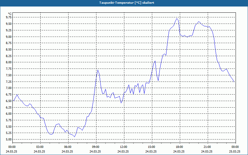This screenshot has height=155, width=248.
Task: Click the 6,00 y-axis label
Action: pyautogui.click(x=9, y=114)
